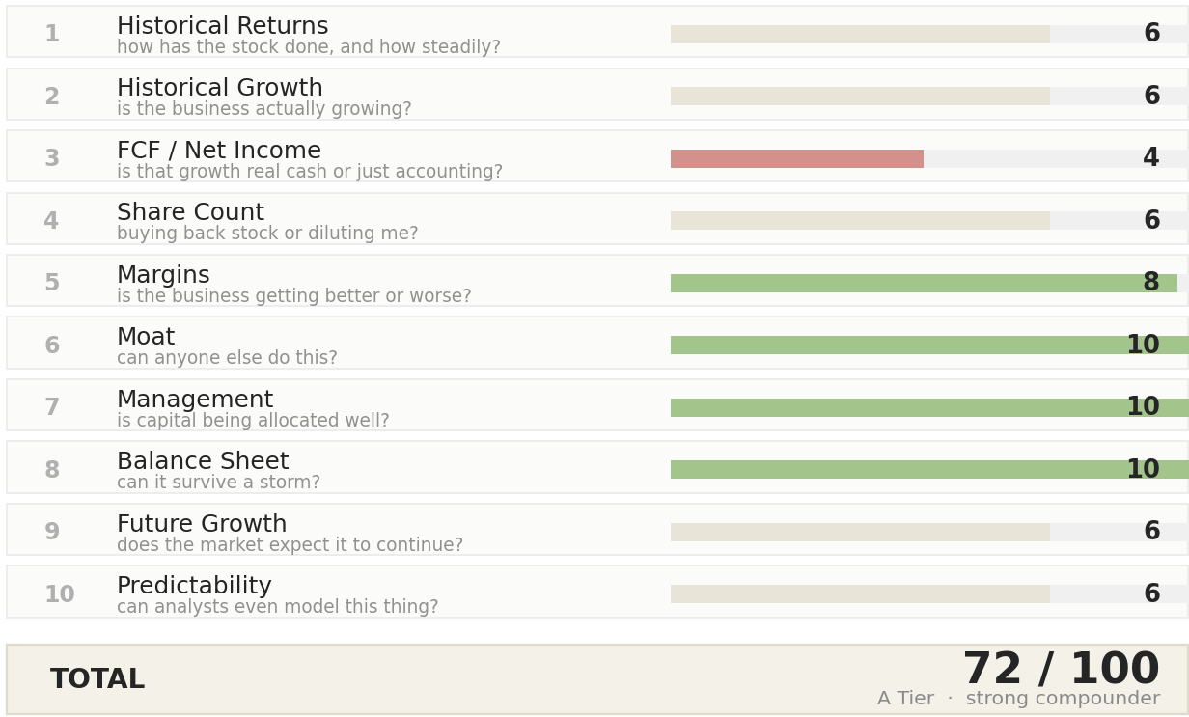Screen dimensions: 1189x717
Task: Select the Share Count row title
Action: (190, 213)
